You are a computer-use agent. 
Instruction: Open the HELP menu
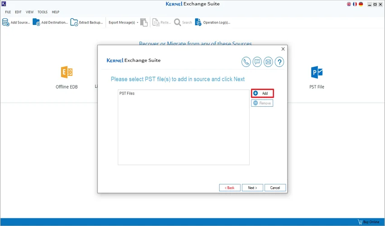tap(56, 12)
